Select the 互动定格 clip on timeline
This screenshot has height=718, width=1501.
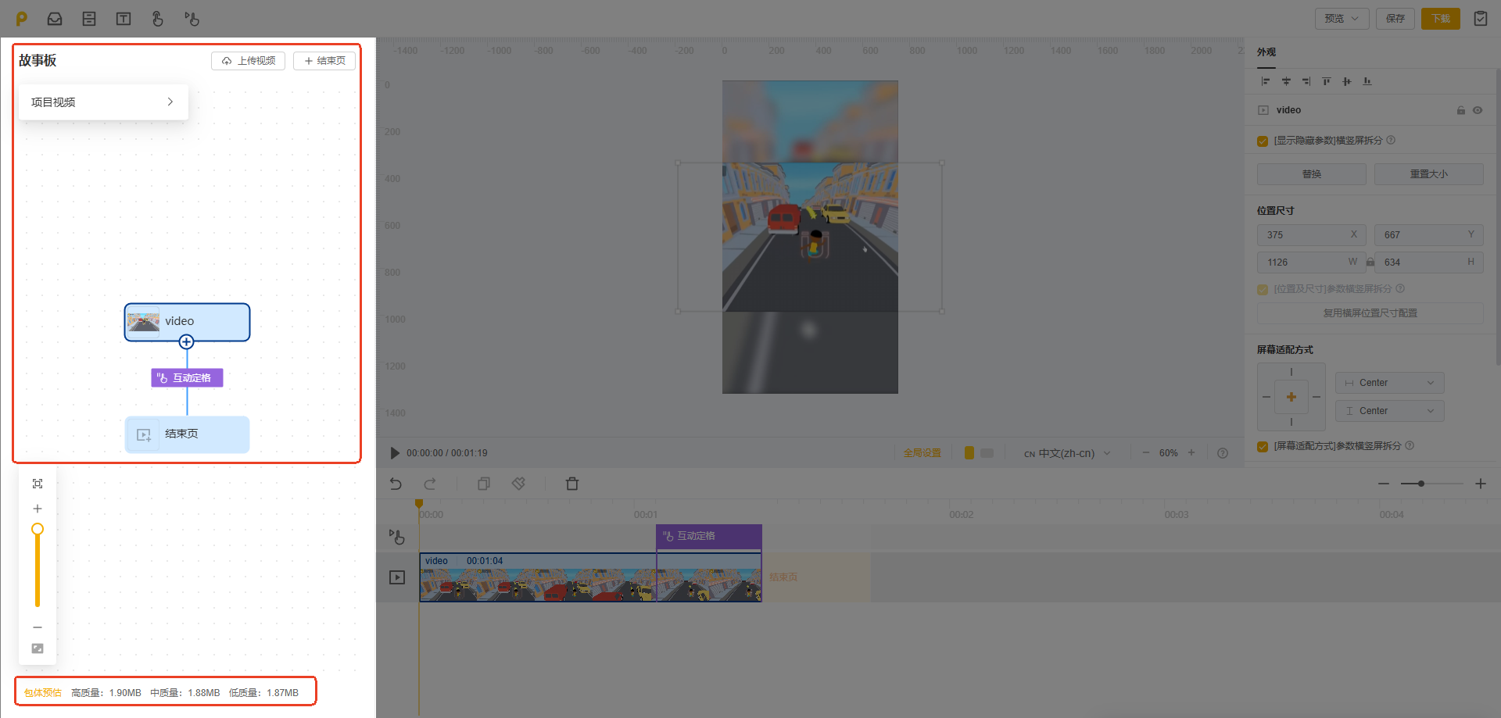tap(709, 536)
